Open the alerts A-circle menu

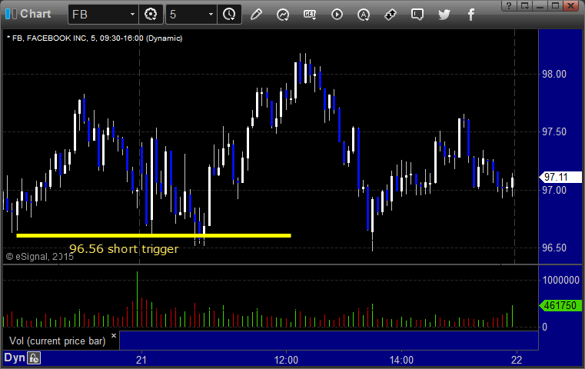point(364,15)
